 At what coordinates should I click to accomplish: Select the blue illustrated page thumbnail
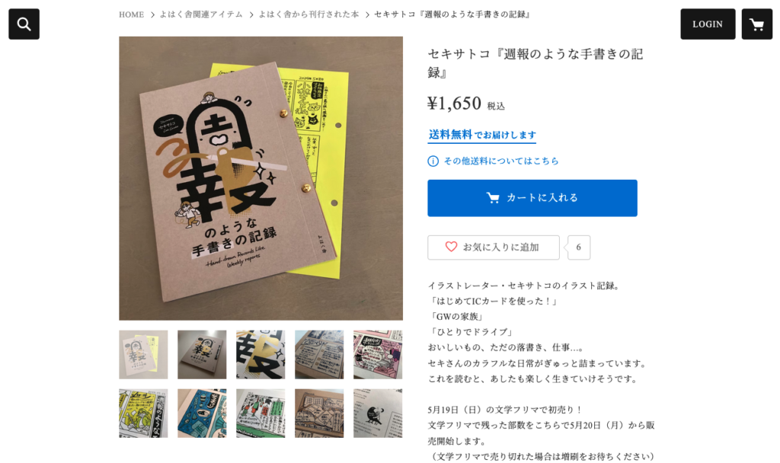[202, 414]
